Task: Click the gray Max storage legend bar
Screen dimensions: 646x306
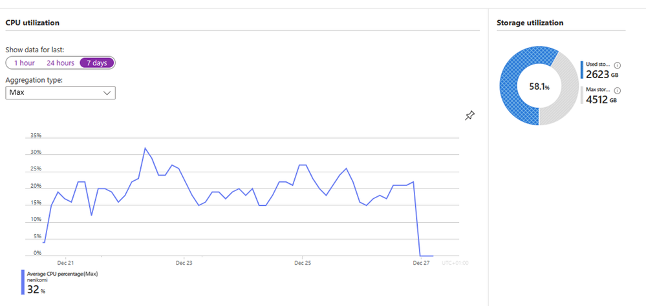Action: 582,95
